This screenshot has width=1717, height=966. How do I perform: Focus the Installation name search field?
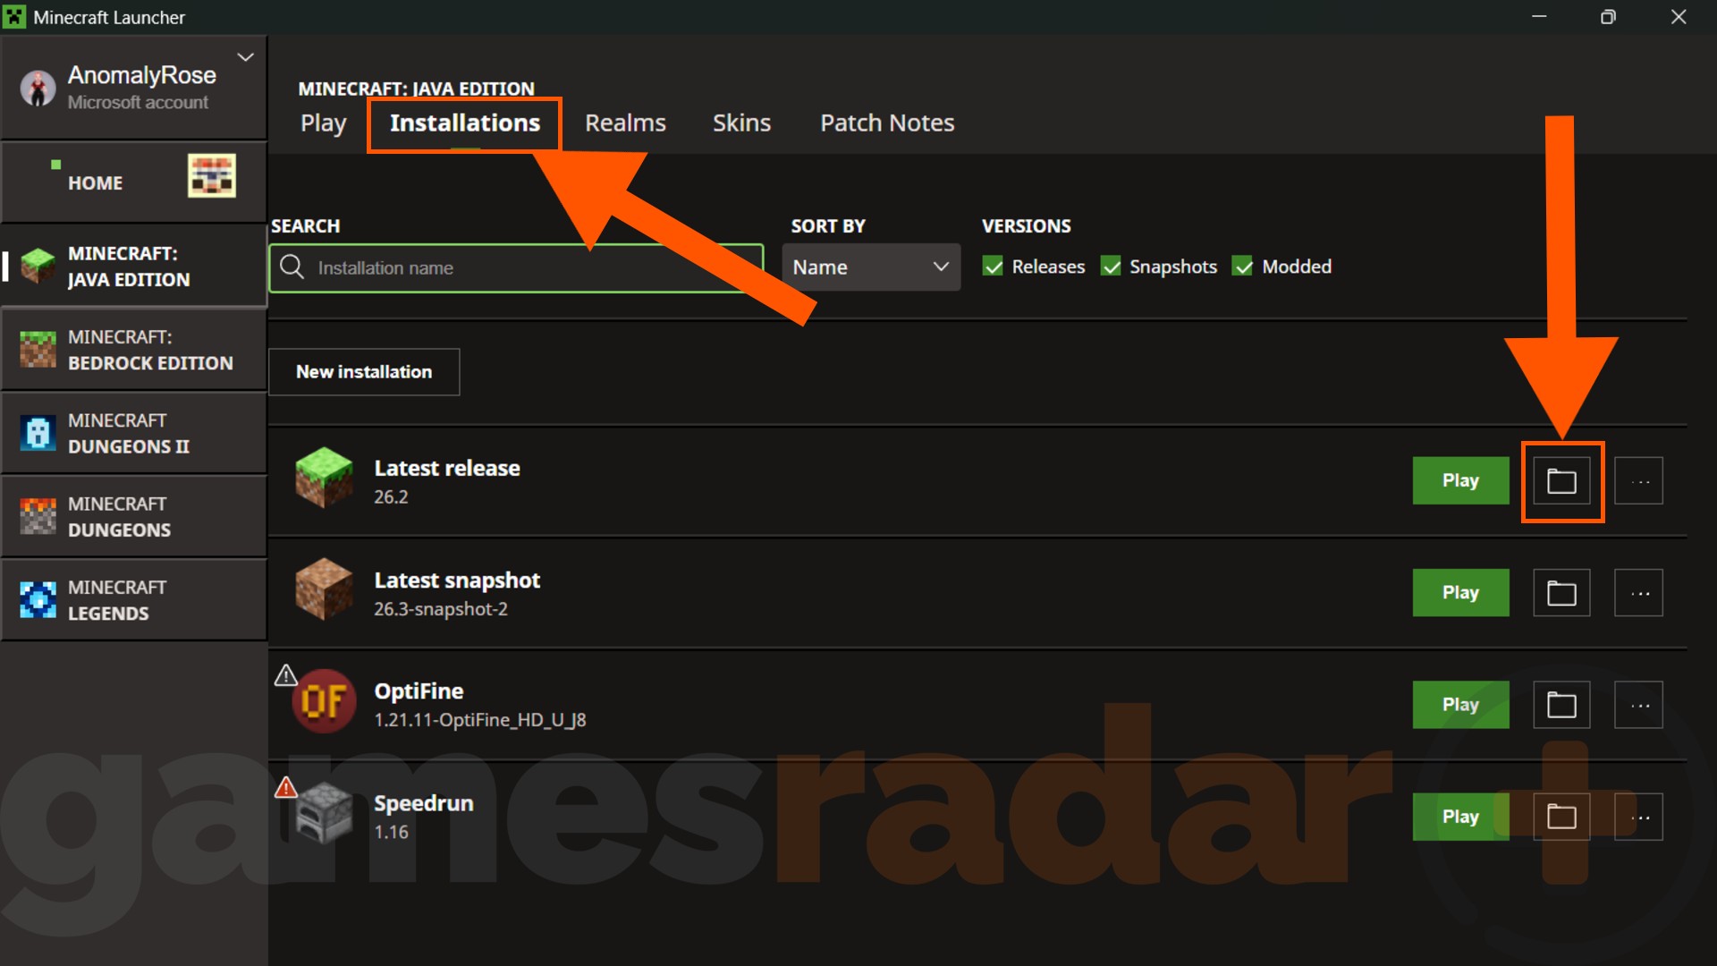[516, 268]
